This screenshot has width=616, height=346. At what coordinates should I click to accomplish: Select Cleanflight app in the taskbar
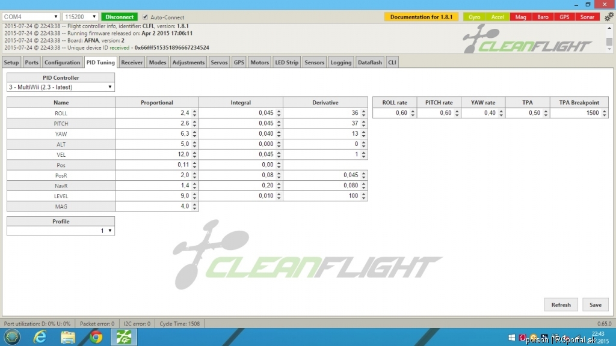(124, 337)
